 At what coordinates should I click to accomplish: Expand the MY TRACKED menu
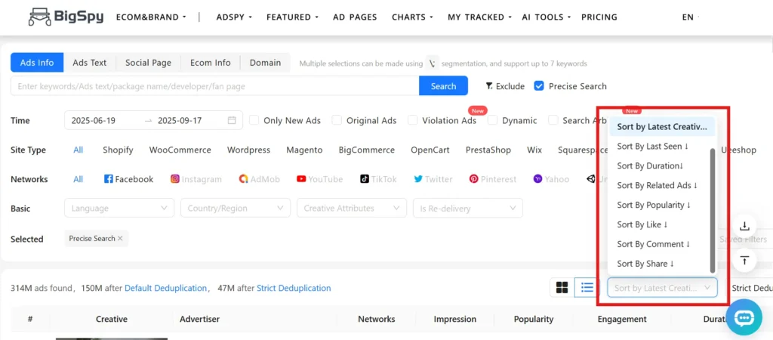(x=479, y=17)
